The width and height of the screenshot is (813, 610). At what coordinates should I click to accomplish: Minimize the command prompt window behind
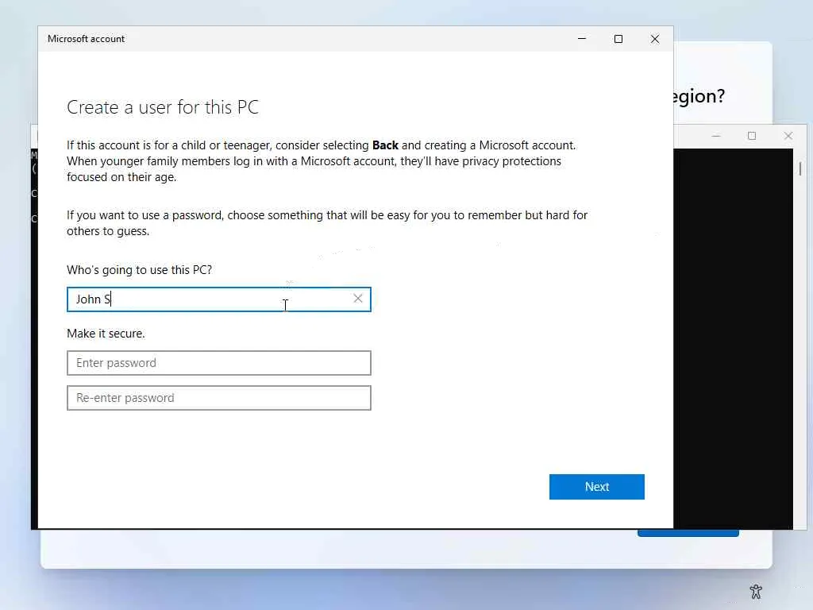click(716, 136)
